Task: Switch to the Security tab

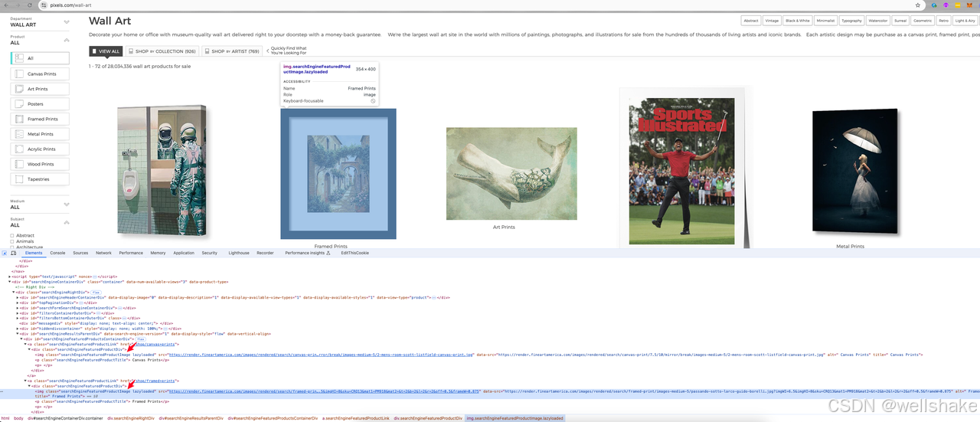Action: tap(210, 253)
